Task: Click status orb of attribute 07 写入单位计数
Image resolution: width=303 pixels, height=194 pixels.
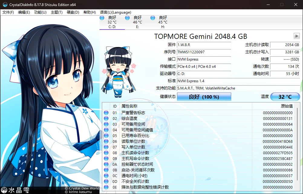Action: point(106,147)
